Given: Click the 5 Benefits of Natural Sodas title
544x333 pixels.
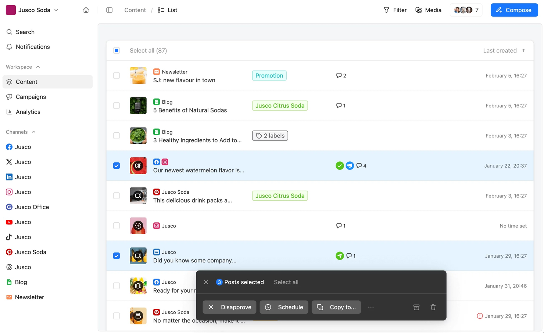Looking at the screenshot, I should (190, 110).
